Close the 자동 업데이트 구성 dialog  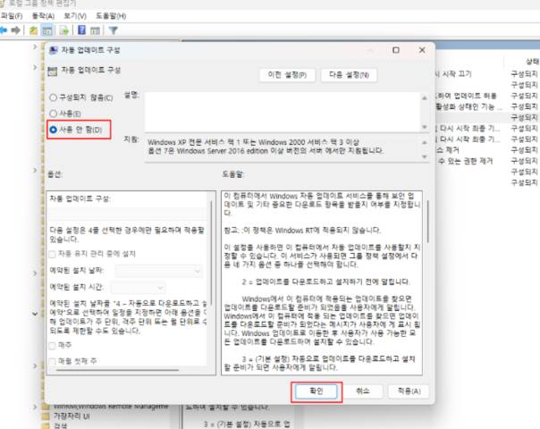click(x=422, y=50)
